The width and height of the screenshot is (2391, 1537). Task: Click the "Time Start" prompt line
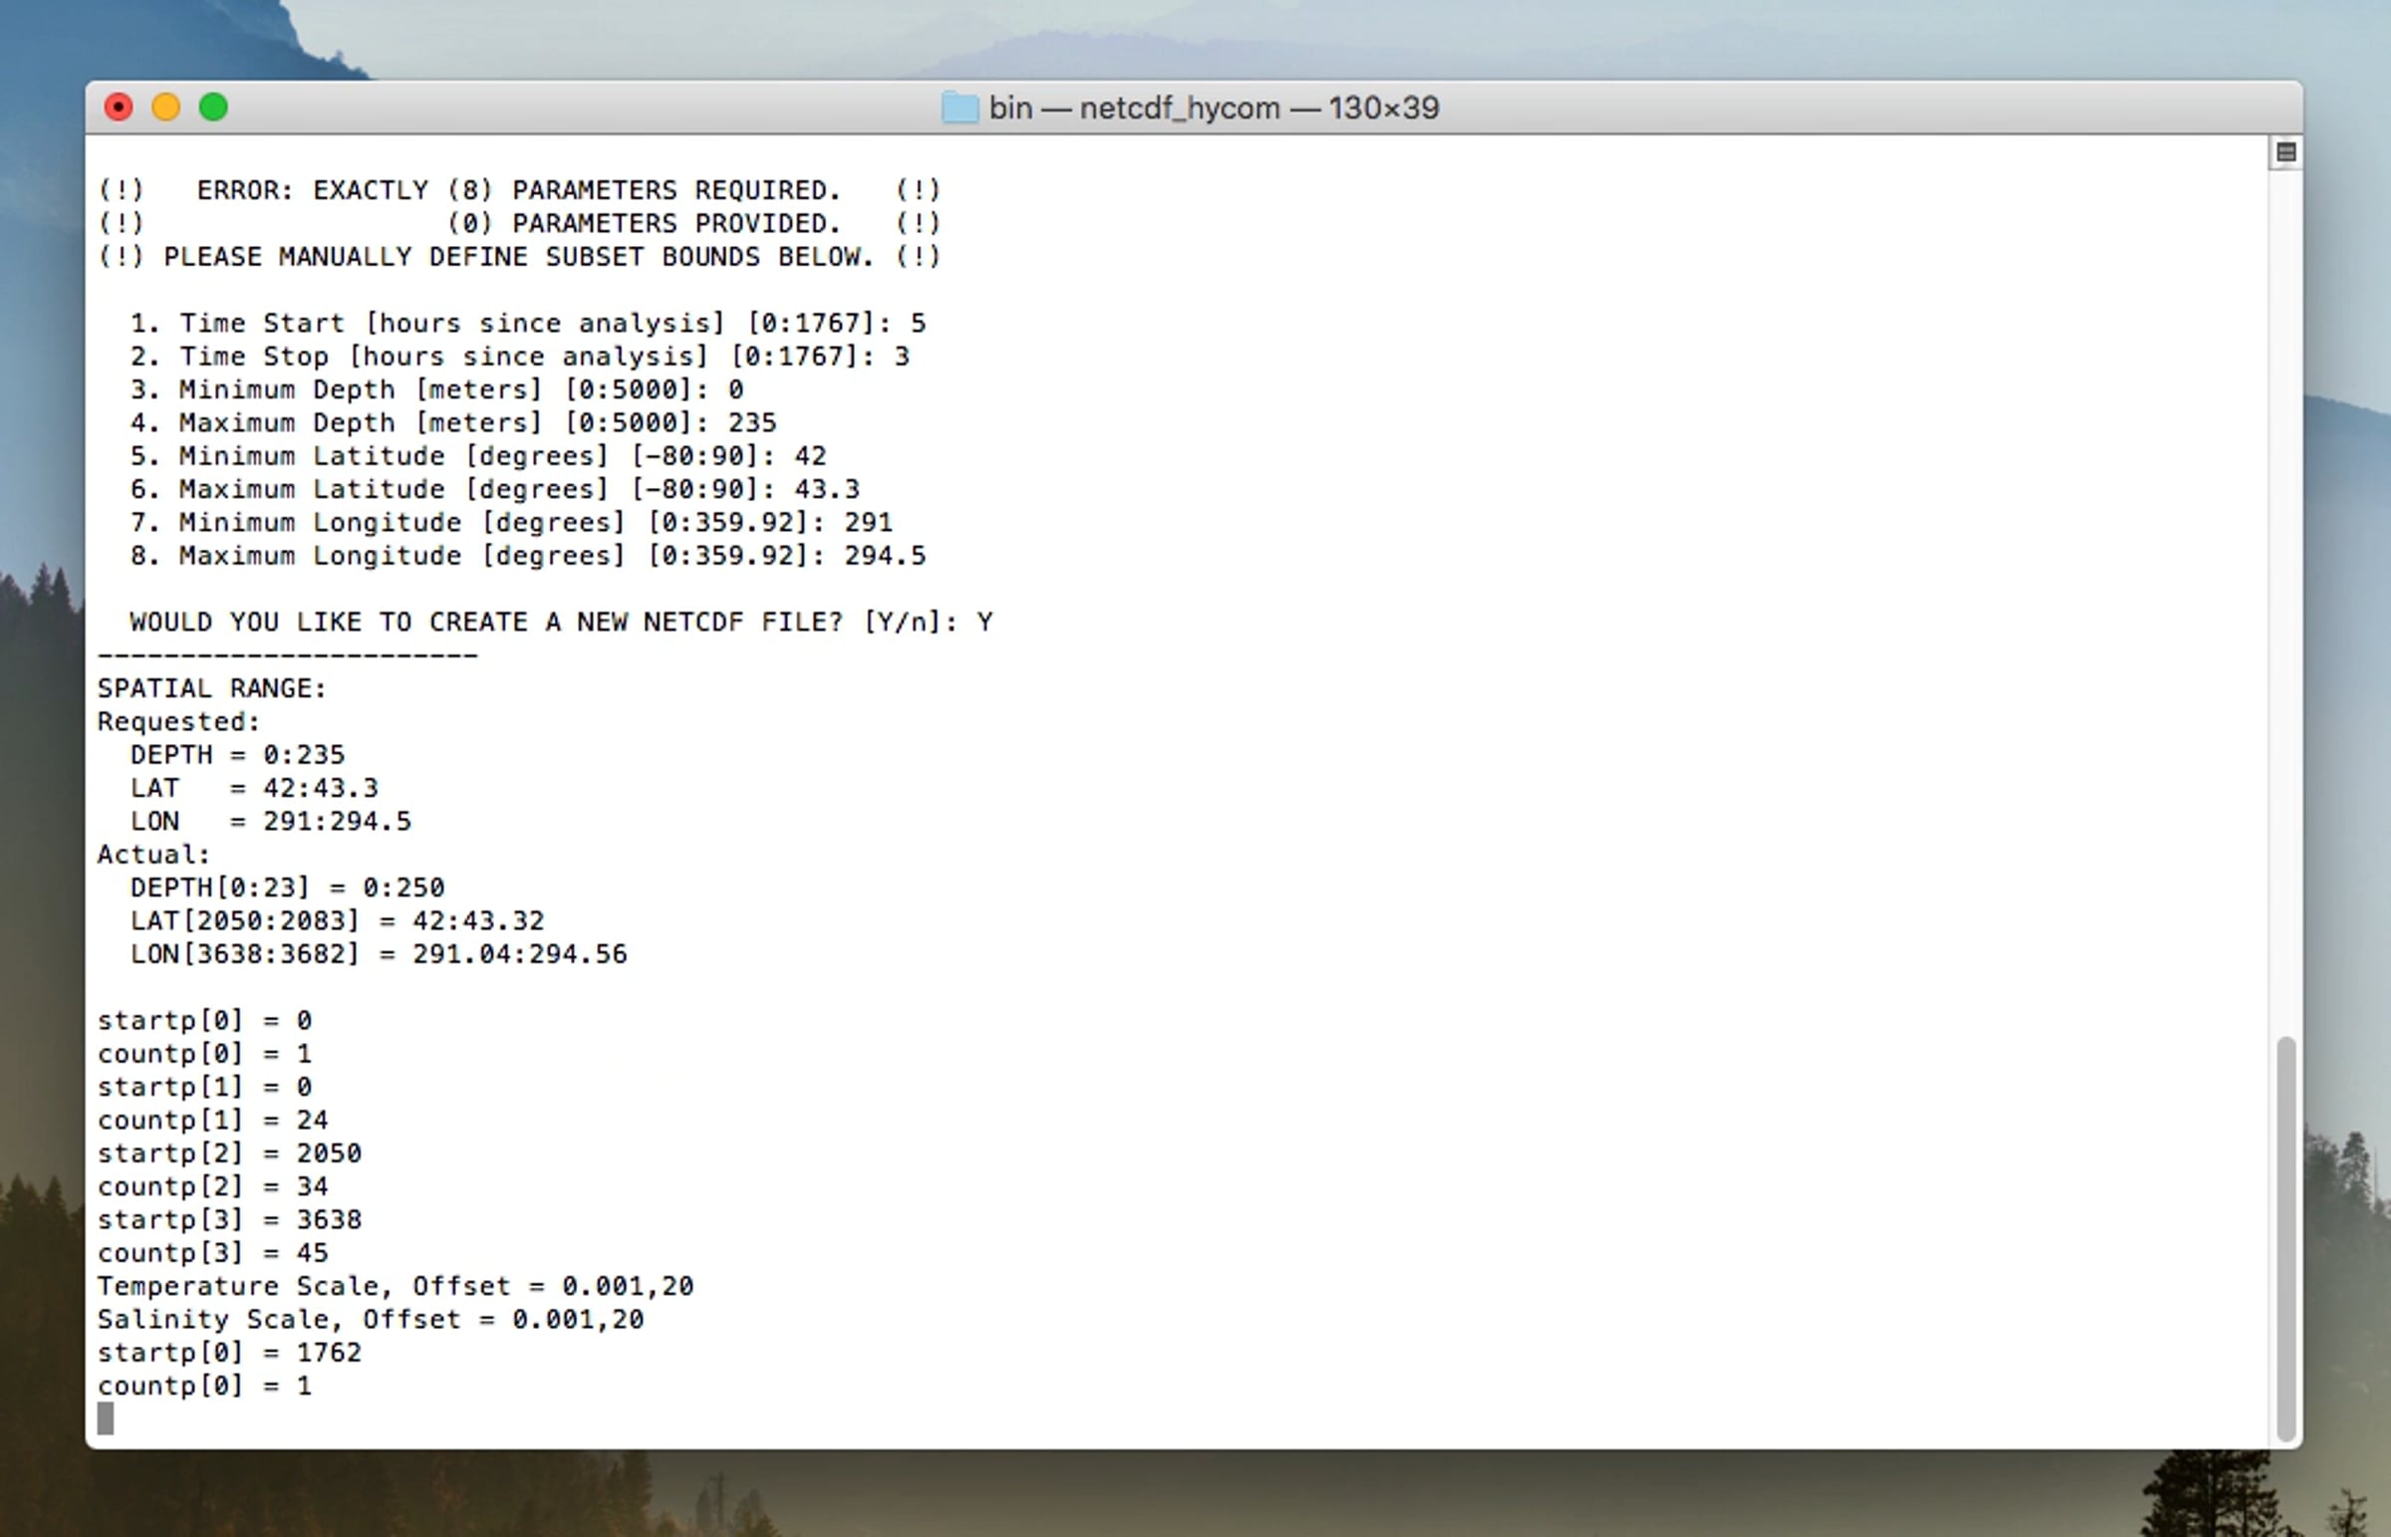click(x=527, y=324)
